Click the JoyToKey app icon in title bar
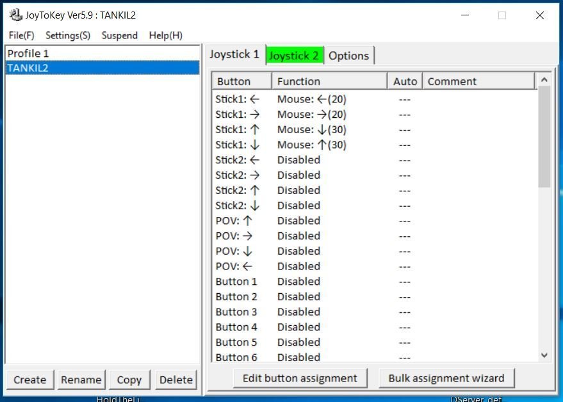The height and width of the screenshot is (402, 563). (x=15, y=15)
